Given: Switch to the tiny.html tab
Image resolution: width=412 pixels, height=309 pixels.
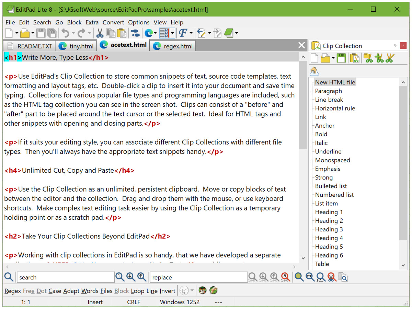Looking at the screenshot, I should point(76,46).
